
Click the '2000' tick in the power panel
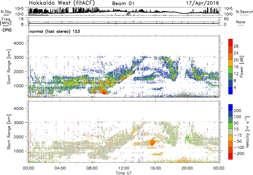[x=18, y=71]
